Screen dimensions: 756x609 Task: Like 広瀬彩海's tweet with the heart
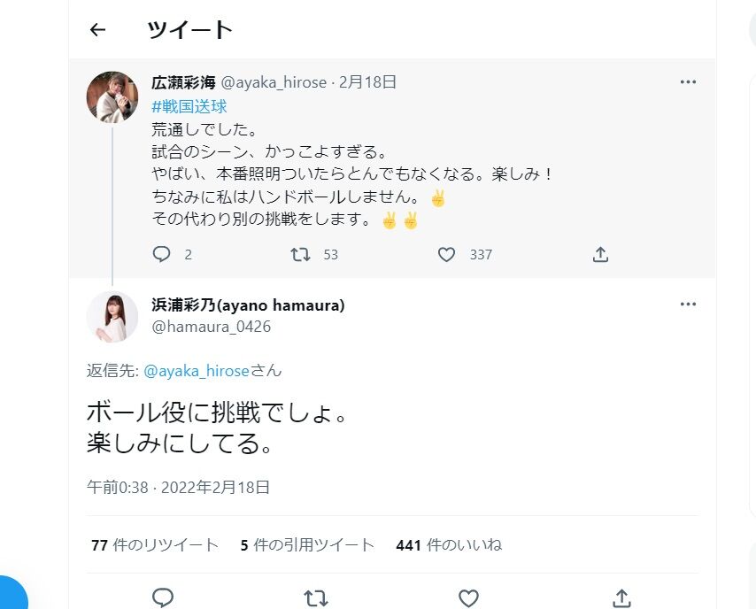point(447,255)
